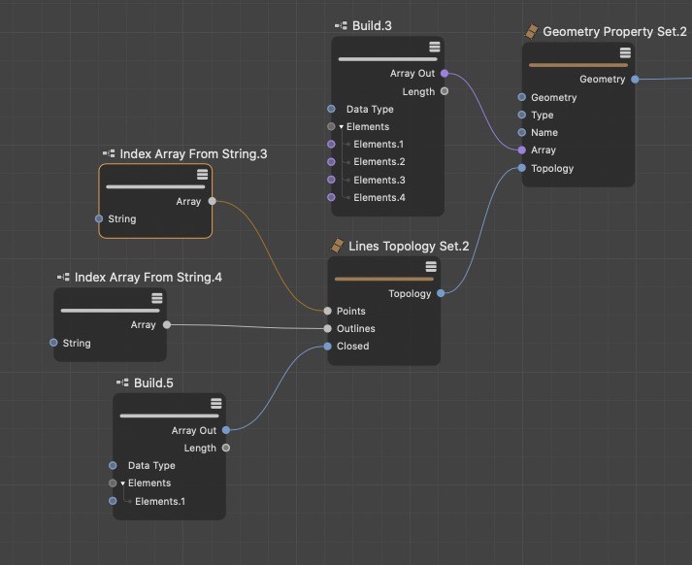Click Closed input on Lines Topology Set.2
Screen dimensions: 692x565
coord(327,346)
